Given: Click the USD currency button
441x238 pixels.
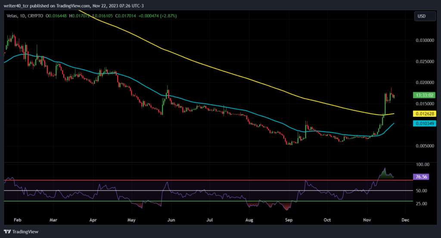Looking at the screenshot, I should [x=425, y=16].
